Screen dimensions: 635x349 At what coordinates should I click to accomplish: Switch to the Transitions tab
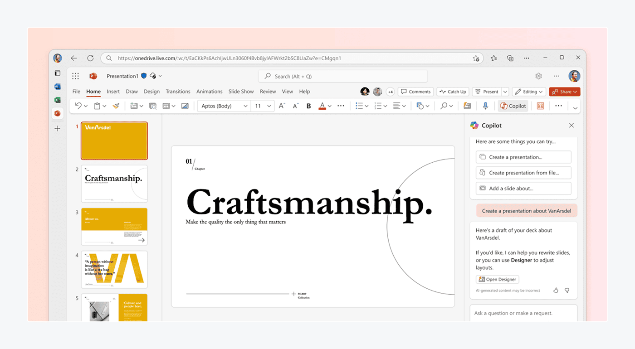[x=178, y=92]
